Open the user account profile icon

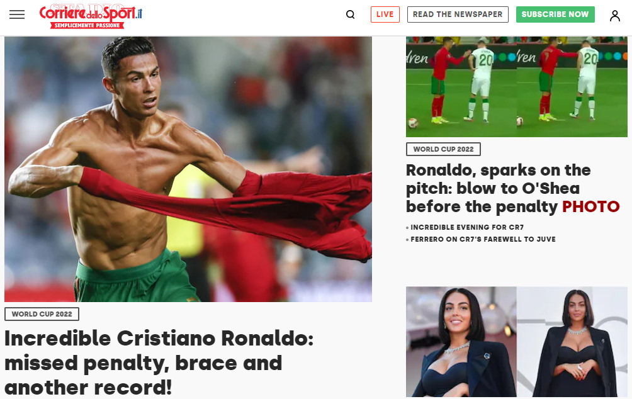pos(614,15)
